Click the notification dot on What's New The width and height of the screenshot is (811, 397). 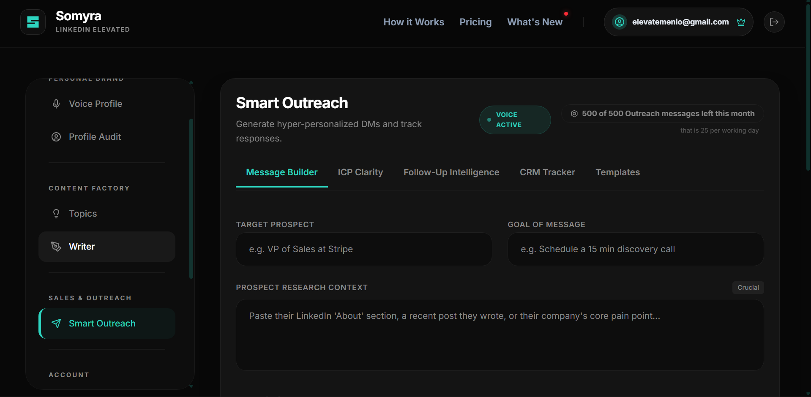[566, 13]
